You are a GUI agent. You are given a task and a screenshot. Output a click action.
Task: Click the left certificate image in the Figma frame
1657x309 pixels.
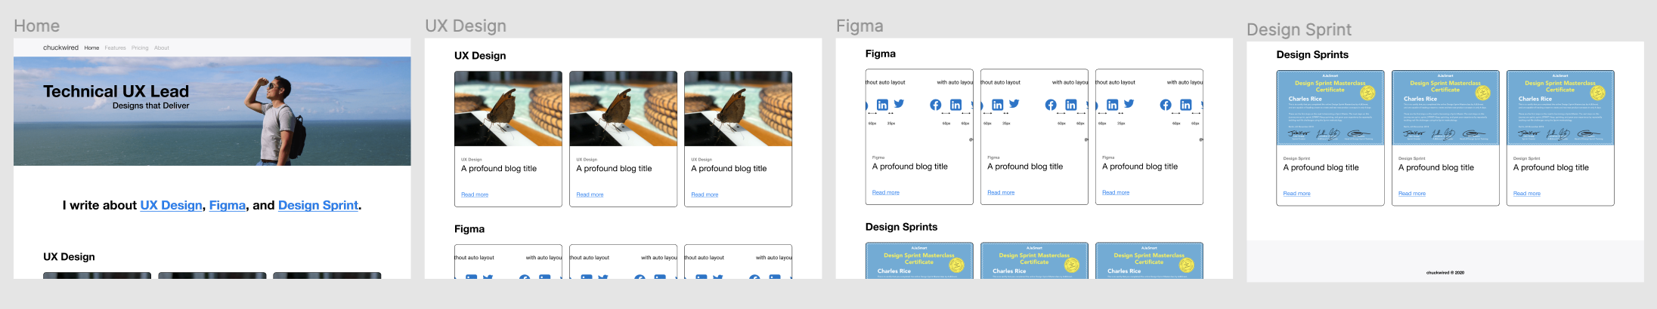click(x=919, y=261)
